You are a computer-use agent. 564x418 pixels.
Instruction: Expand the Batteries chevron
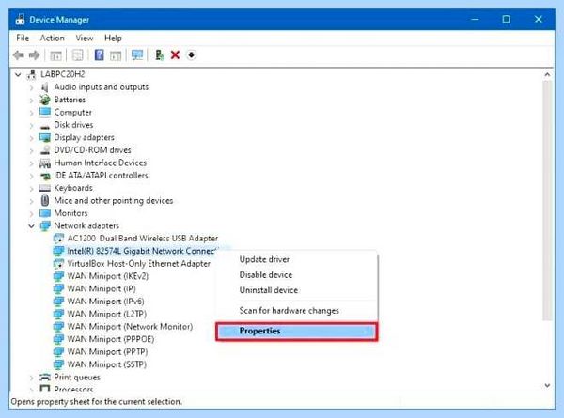click(x=31, y=101)
